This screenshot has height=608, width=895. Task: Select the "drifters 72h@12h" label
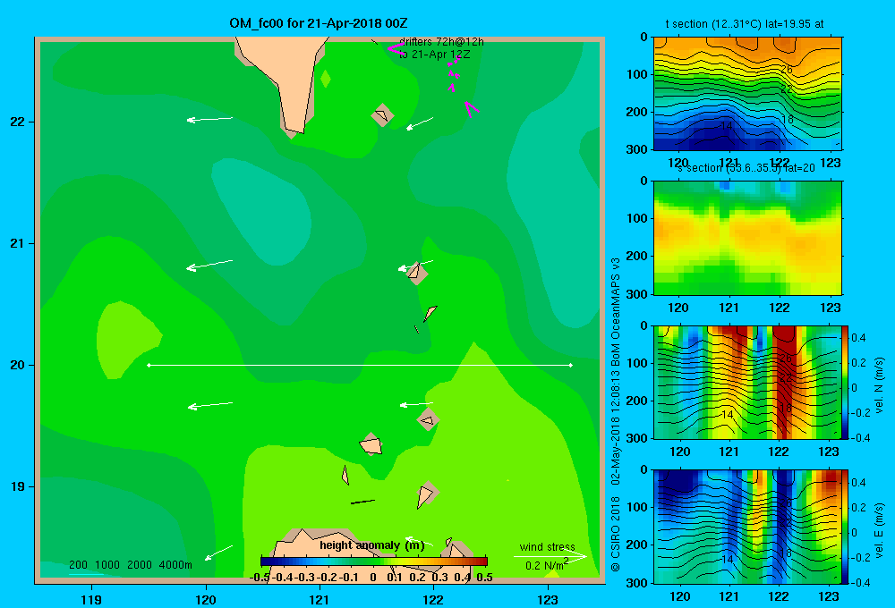(x=441, y=42)
